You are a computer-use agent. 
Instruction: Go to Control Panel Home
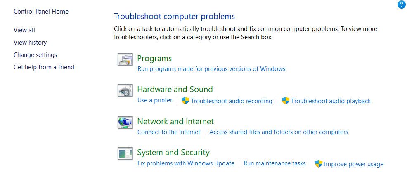coord(41,12)
